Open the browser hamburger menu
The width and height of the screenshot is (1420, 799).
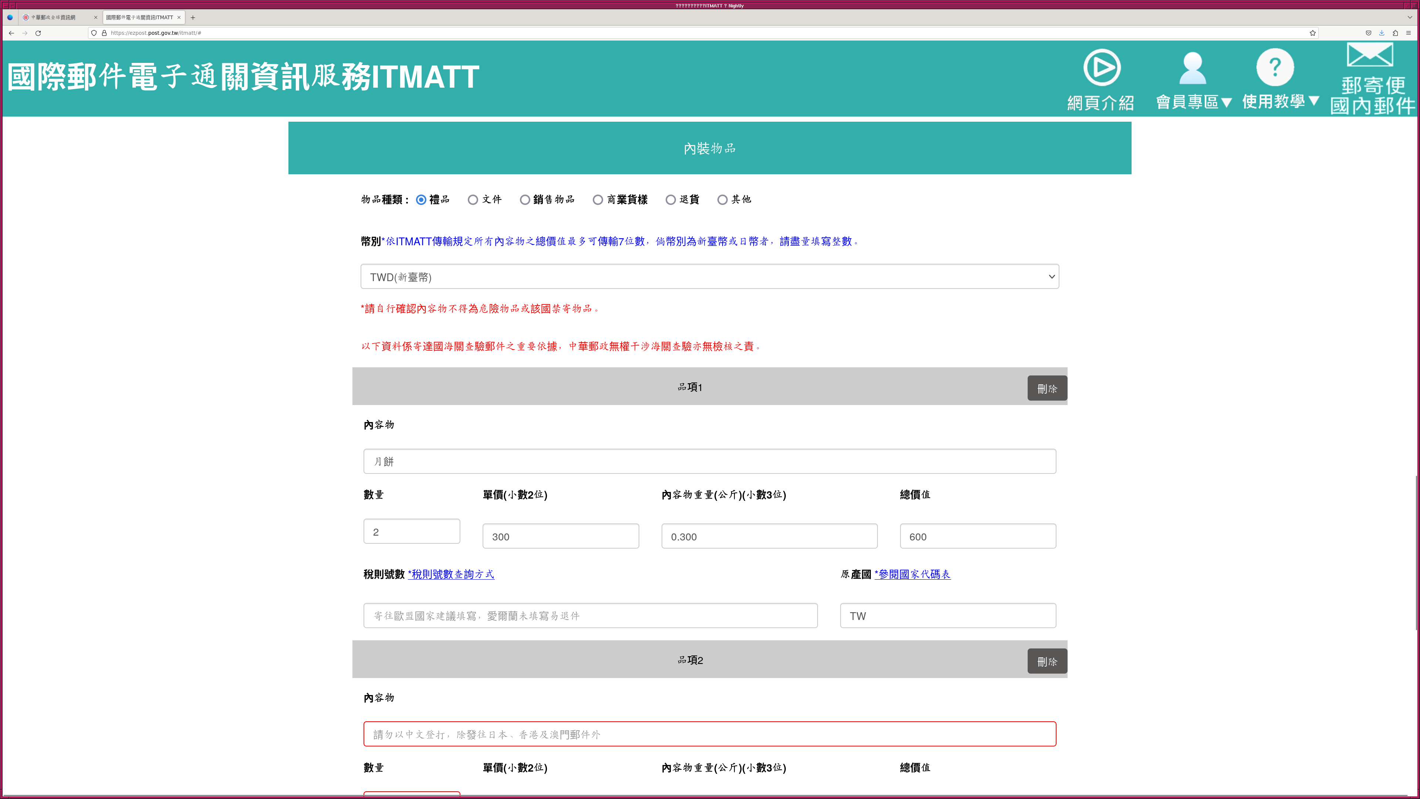[x=1409, y=33]
